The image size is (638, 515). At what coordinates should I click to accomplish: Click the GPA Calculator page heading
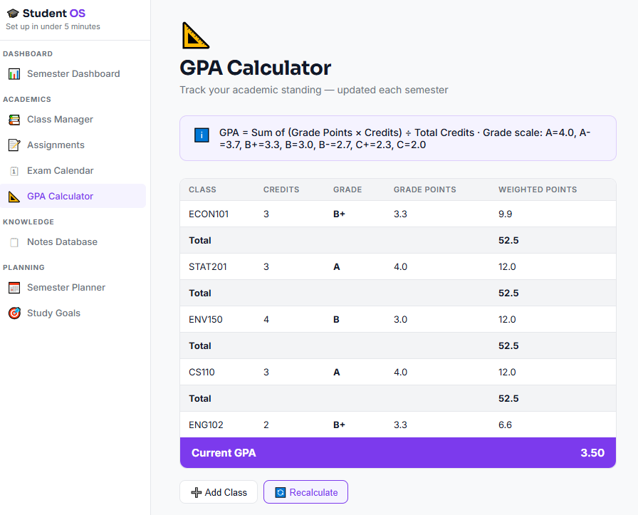pos(255,68)
